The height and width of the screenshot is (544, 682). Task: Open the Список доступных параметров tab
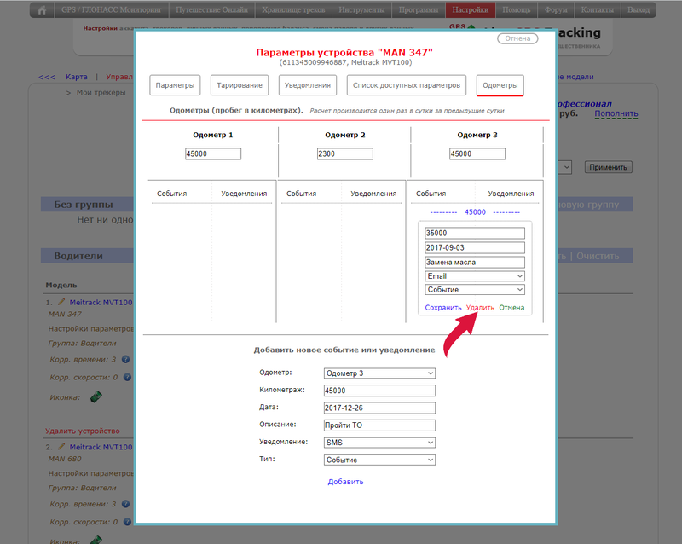407,85
